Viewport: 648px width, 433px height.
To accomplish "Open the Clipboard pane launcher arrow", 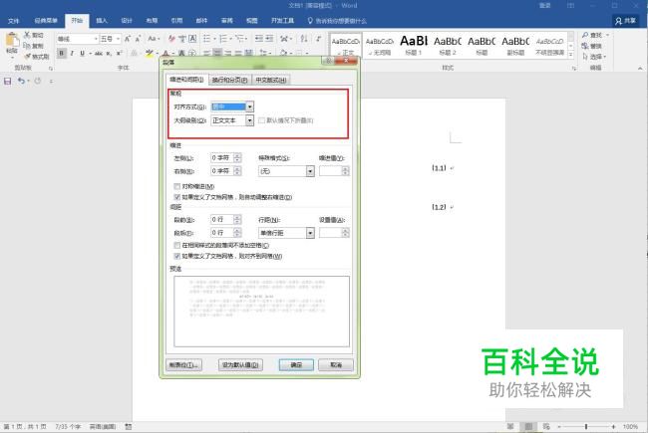I will 51,68.
